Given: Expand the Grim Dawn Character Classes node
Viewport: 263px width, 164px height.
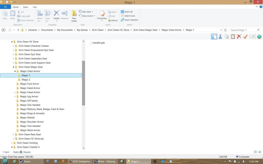Looking at the screenshot, I should click(13, 46).
